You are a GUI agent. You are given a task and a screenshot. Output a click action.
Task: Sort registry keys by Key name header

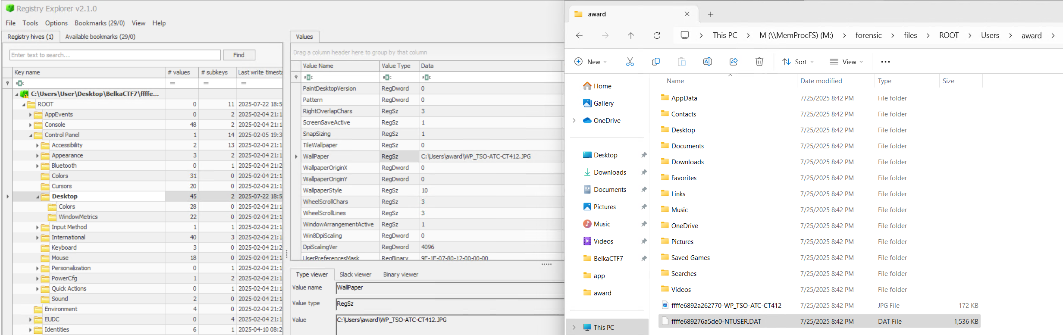point(27,72)
